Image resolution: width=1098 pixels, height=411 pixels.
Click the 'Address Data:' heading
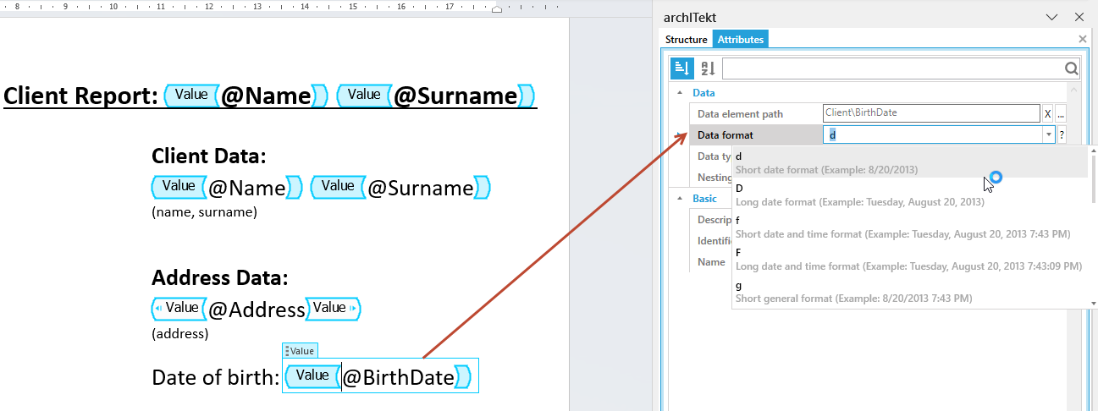coord(220,278)
